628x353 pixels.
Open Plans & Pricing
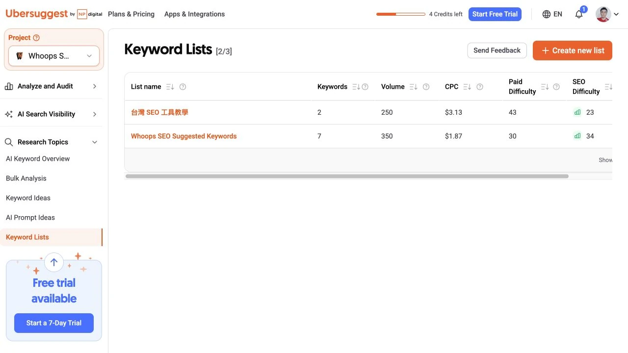tap(131, 14)
